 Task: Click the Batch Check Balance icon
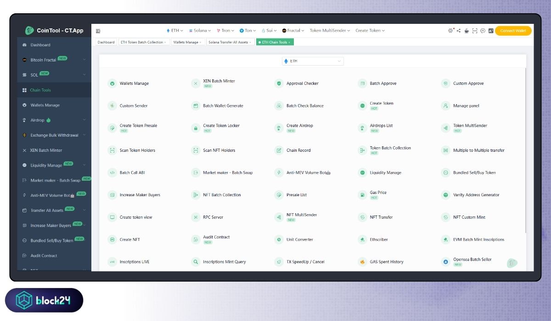pyautogui.click(x=279, y=105)
